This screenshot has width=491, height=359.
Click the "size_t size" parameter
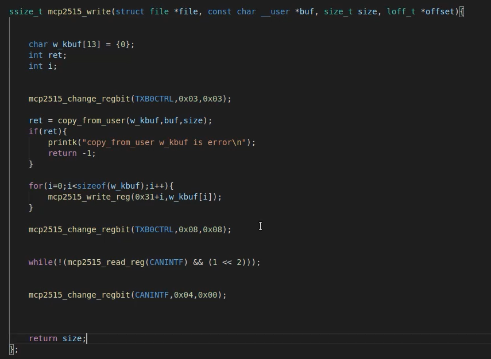(x=350, y=11)
